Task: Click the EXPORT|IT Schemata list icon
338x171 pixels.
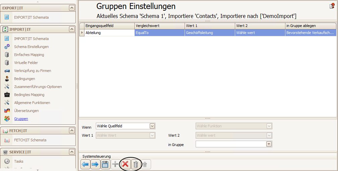Action: [7, 17]
